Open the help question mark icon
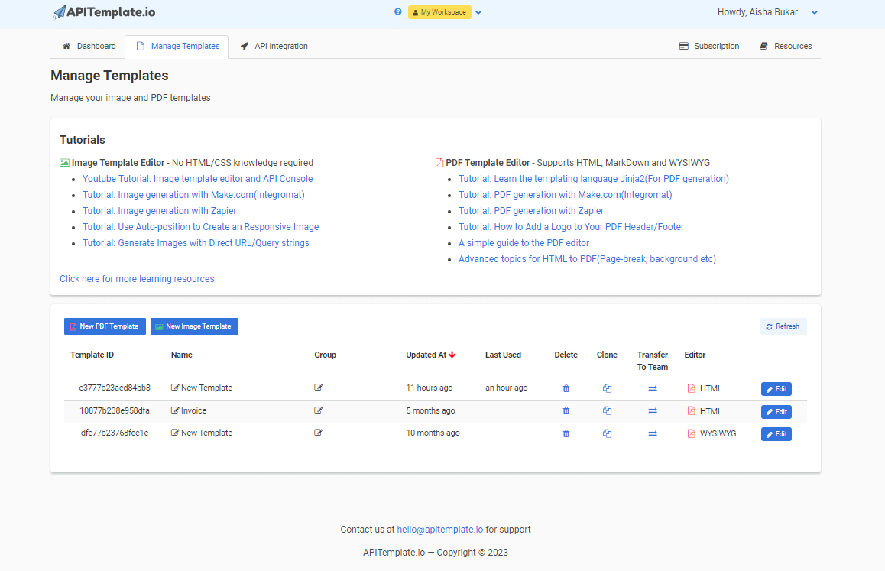Image resolution: width=885 pixels, height=571 pixels. pyautogui.click(x=397, y=11)
